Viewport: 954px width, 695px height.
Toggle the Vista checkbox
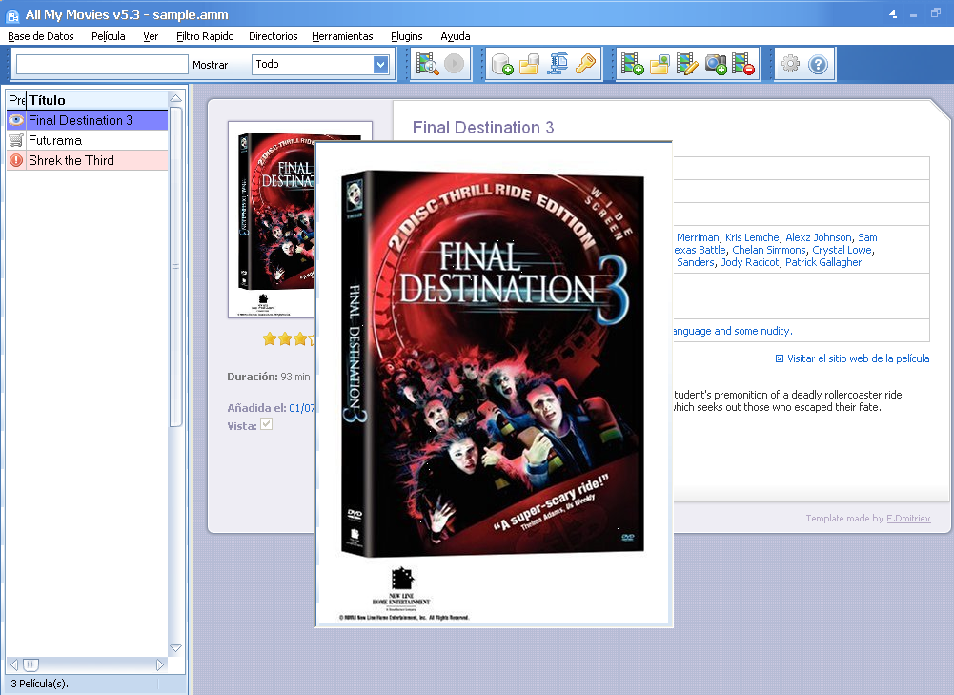coord(267,424)
